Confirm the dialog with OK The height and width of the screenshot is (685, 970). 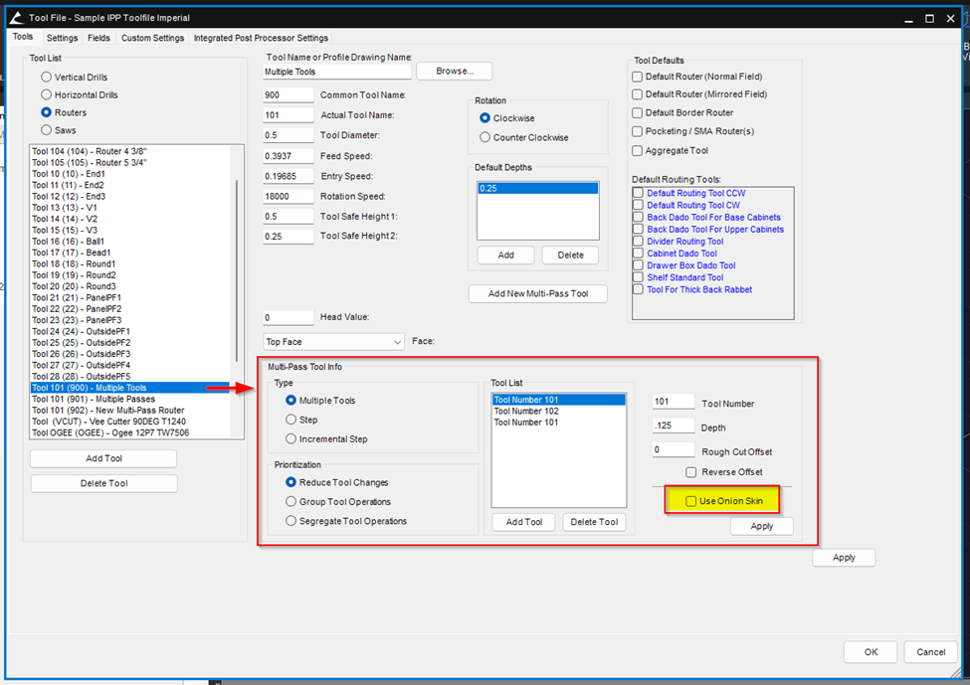tap(870, 652)
